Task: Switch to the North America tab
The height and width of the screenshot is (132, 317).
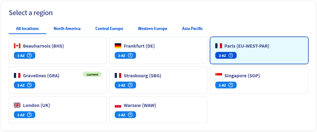Action: point(67,29)
